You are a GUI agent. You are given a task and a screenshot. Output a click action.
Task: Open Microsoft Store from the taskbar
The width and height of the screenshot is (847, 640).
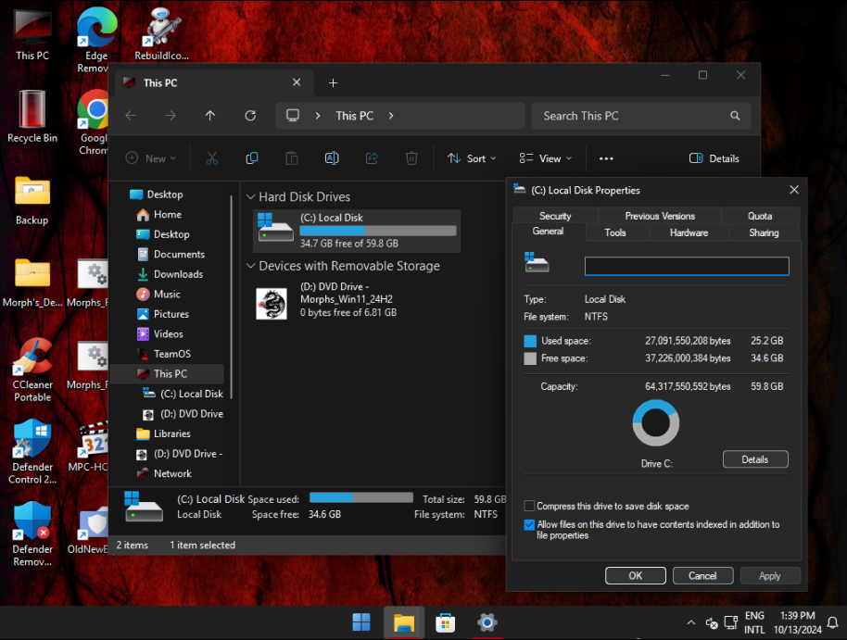(x=445, y=622)
